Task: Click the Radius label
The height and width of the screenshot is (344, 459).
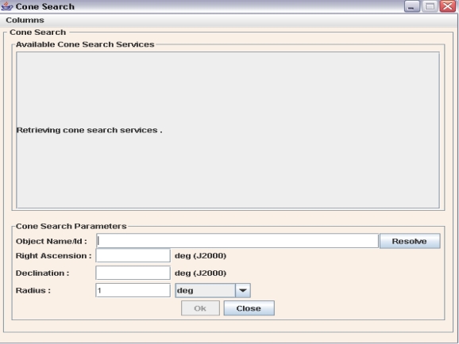Action: 33,291
